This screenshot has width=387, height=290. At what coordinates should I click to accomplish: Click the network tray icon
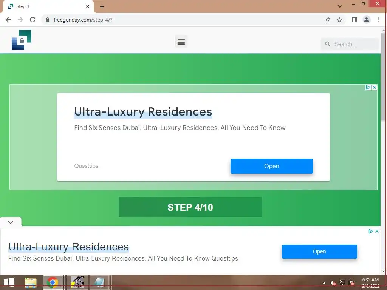coord(342,283)
